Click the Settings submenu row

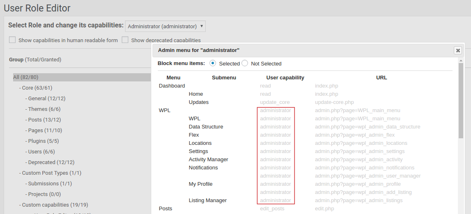pos(198,151)
